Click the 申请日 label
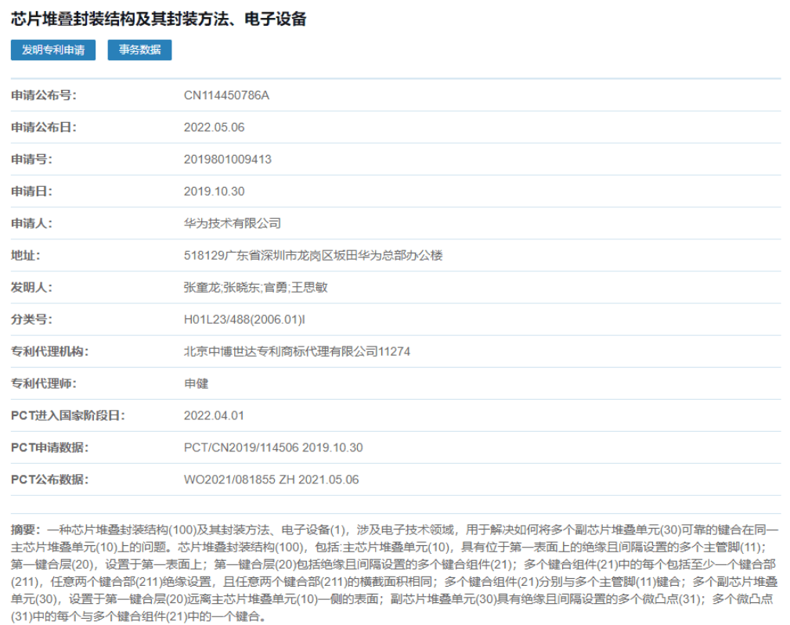 tap(32, 191)
